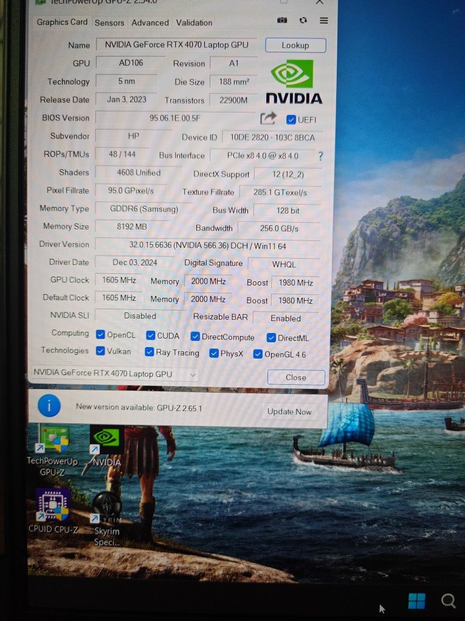
Task: Open the GPU-Z hamburger menu
Action: 324,20
